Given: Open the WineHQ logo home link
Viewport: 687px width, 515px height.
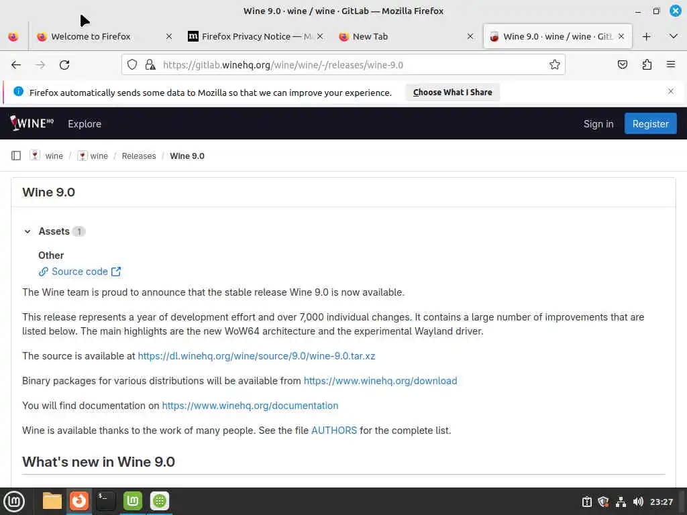Looking at the screenshot, I should pyautogui.click(x=32, y=123).
